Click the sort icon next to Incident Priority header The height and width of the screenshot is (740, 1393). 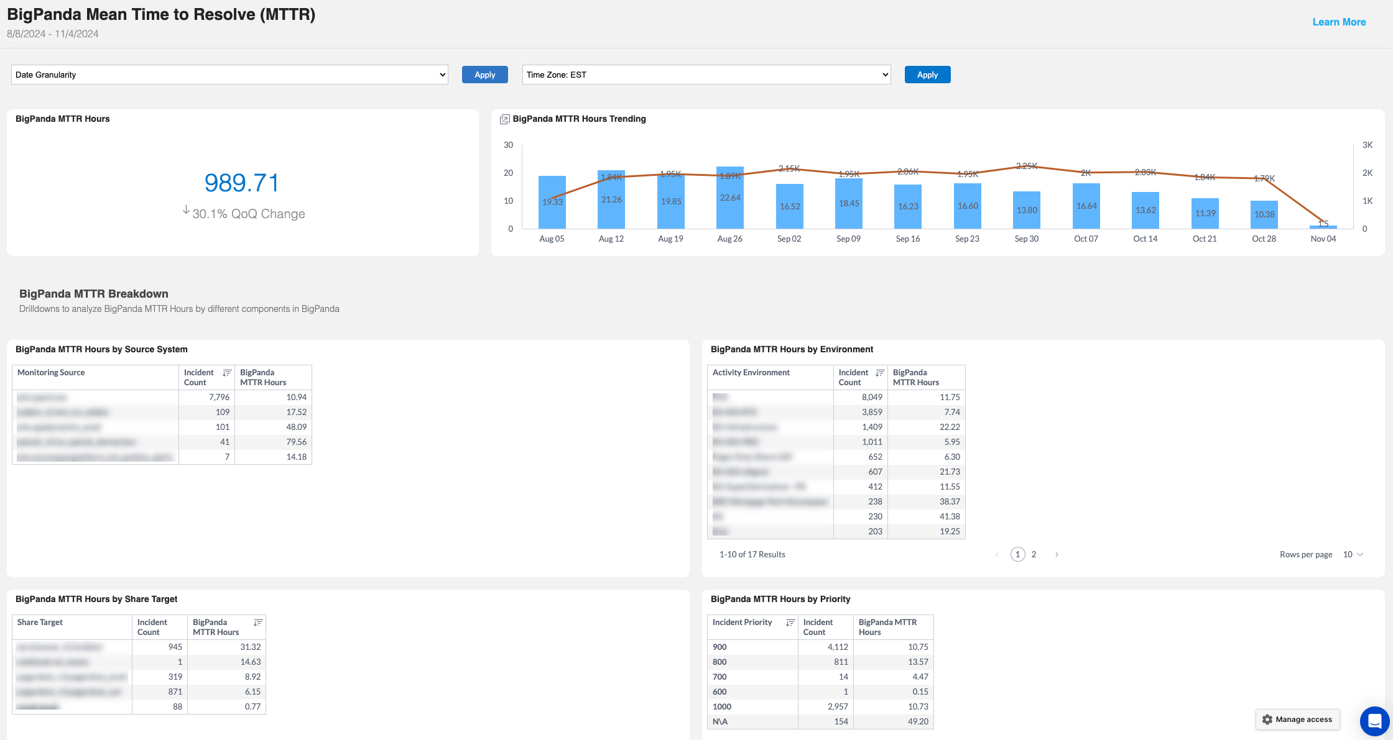(x=790, y=622)
